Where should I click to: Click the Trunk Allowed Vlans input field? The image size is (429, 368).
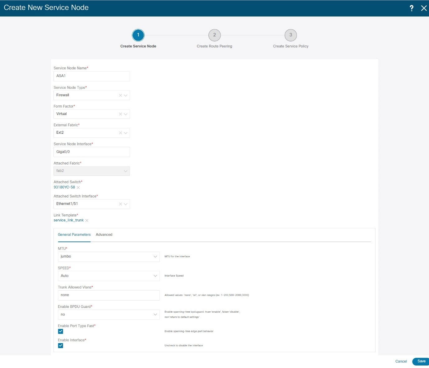pyautogui.click(x=109, y=295)
